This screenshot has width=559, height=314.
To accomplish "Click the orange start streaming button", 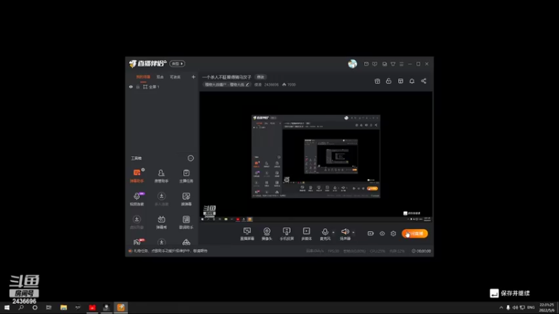I will tap(414, 234).
